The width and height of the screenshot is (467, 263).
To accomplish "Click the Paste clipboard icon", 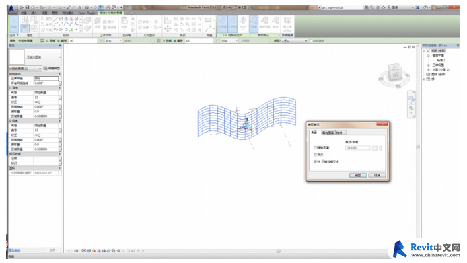I will (124, 21).
